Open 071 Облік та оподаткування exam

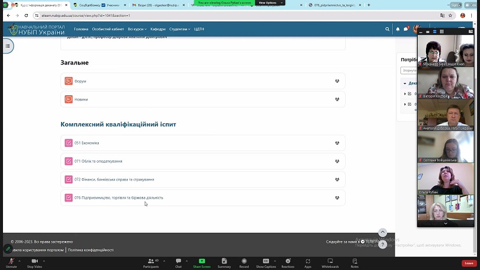tap(98, 161)
